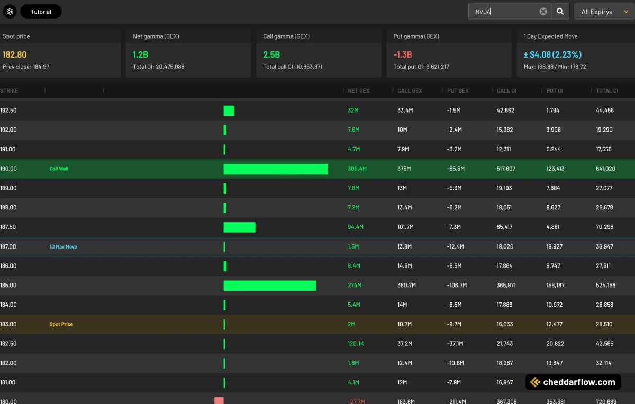
Task: Sort by the NET GEX column header
Action: [x=359, y=91]
